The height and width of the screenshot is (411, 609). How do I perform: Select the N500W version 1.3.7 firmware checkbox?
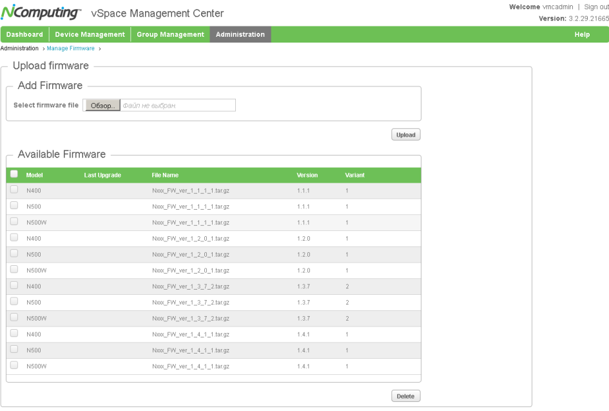point(14,317)
